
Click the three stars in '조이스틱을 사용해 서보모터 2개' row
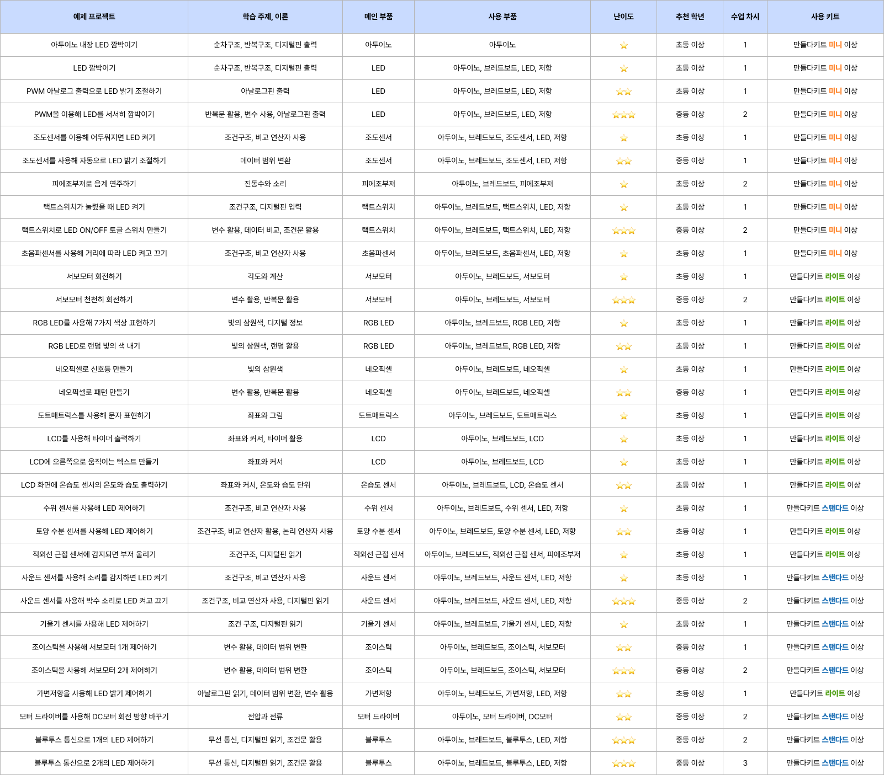click(624, 671)
